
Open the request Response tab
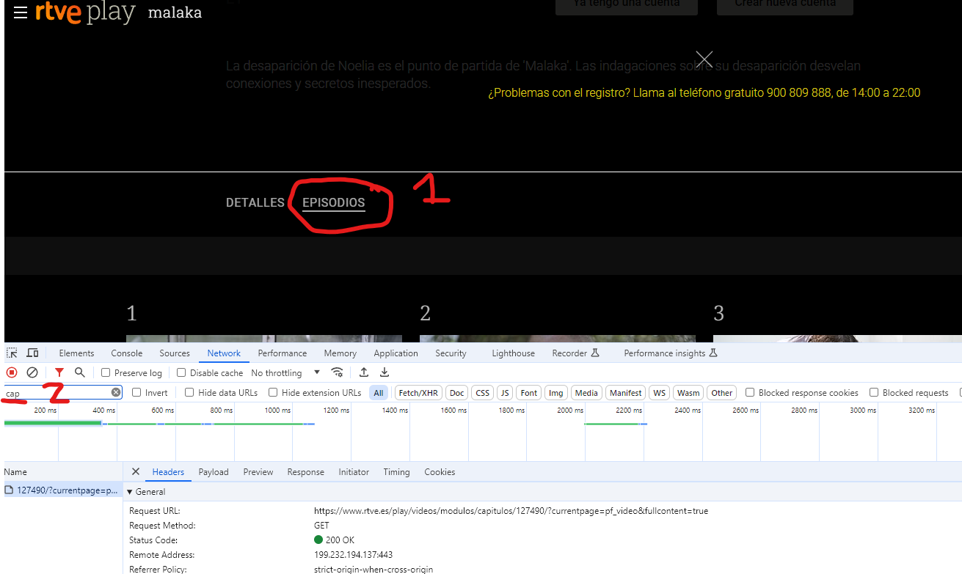pyautogui.click(x=306, y=472)
